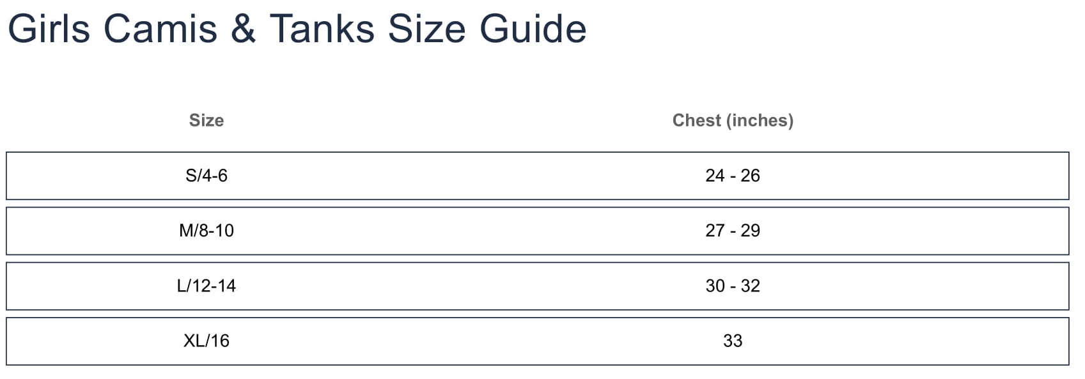Click the number 30 in the chest column
This screenshot has height=379, width=1085.
click(x=715, y=286)
